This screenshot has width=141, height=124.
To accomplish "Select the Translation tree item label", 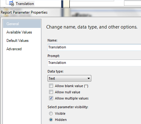I will (25, 4).
